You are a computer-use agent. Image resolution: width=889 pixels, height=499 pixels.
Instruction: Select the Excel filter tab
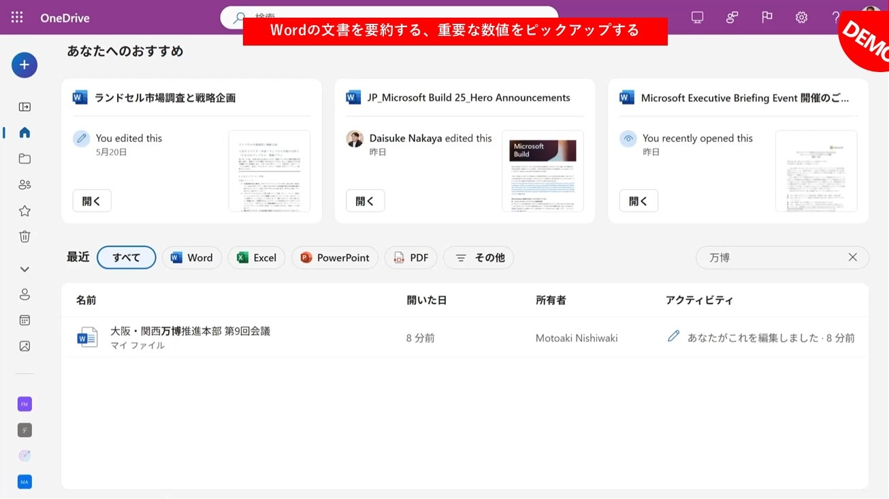(256, 258)
